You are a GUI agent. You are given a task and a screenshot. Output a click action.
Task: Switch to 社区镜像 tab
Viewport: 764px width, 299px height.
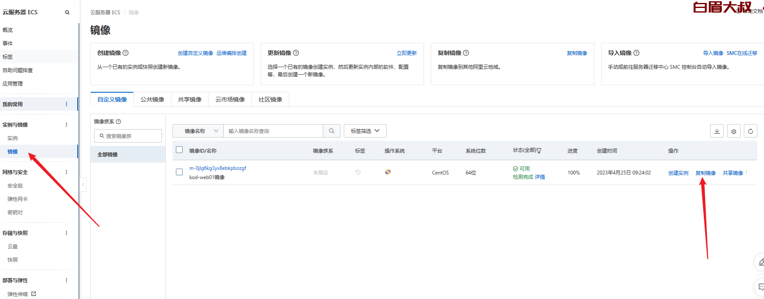click(x=270, y=99)
